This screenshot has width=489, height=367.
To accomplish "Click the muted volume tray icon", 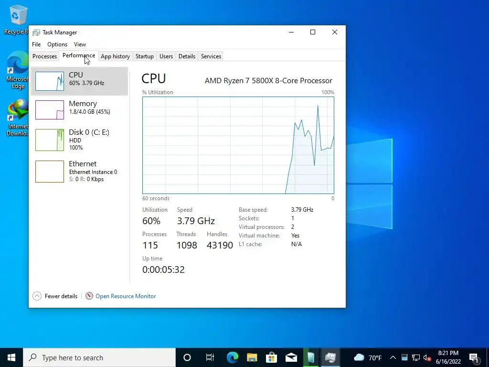I will 427,357.
